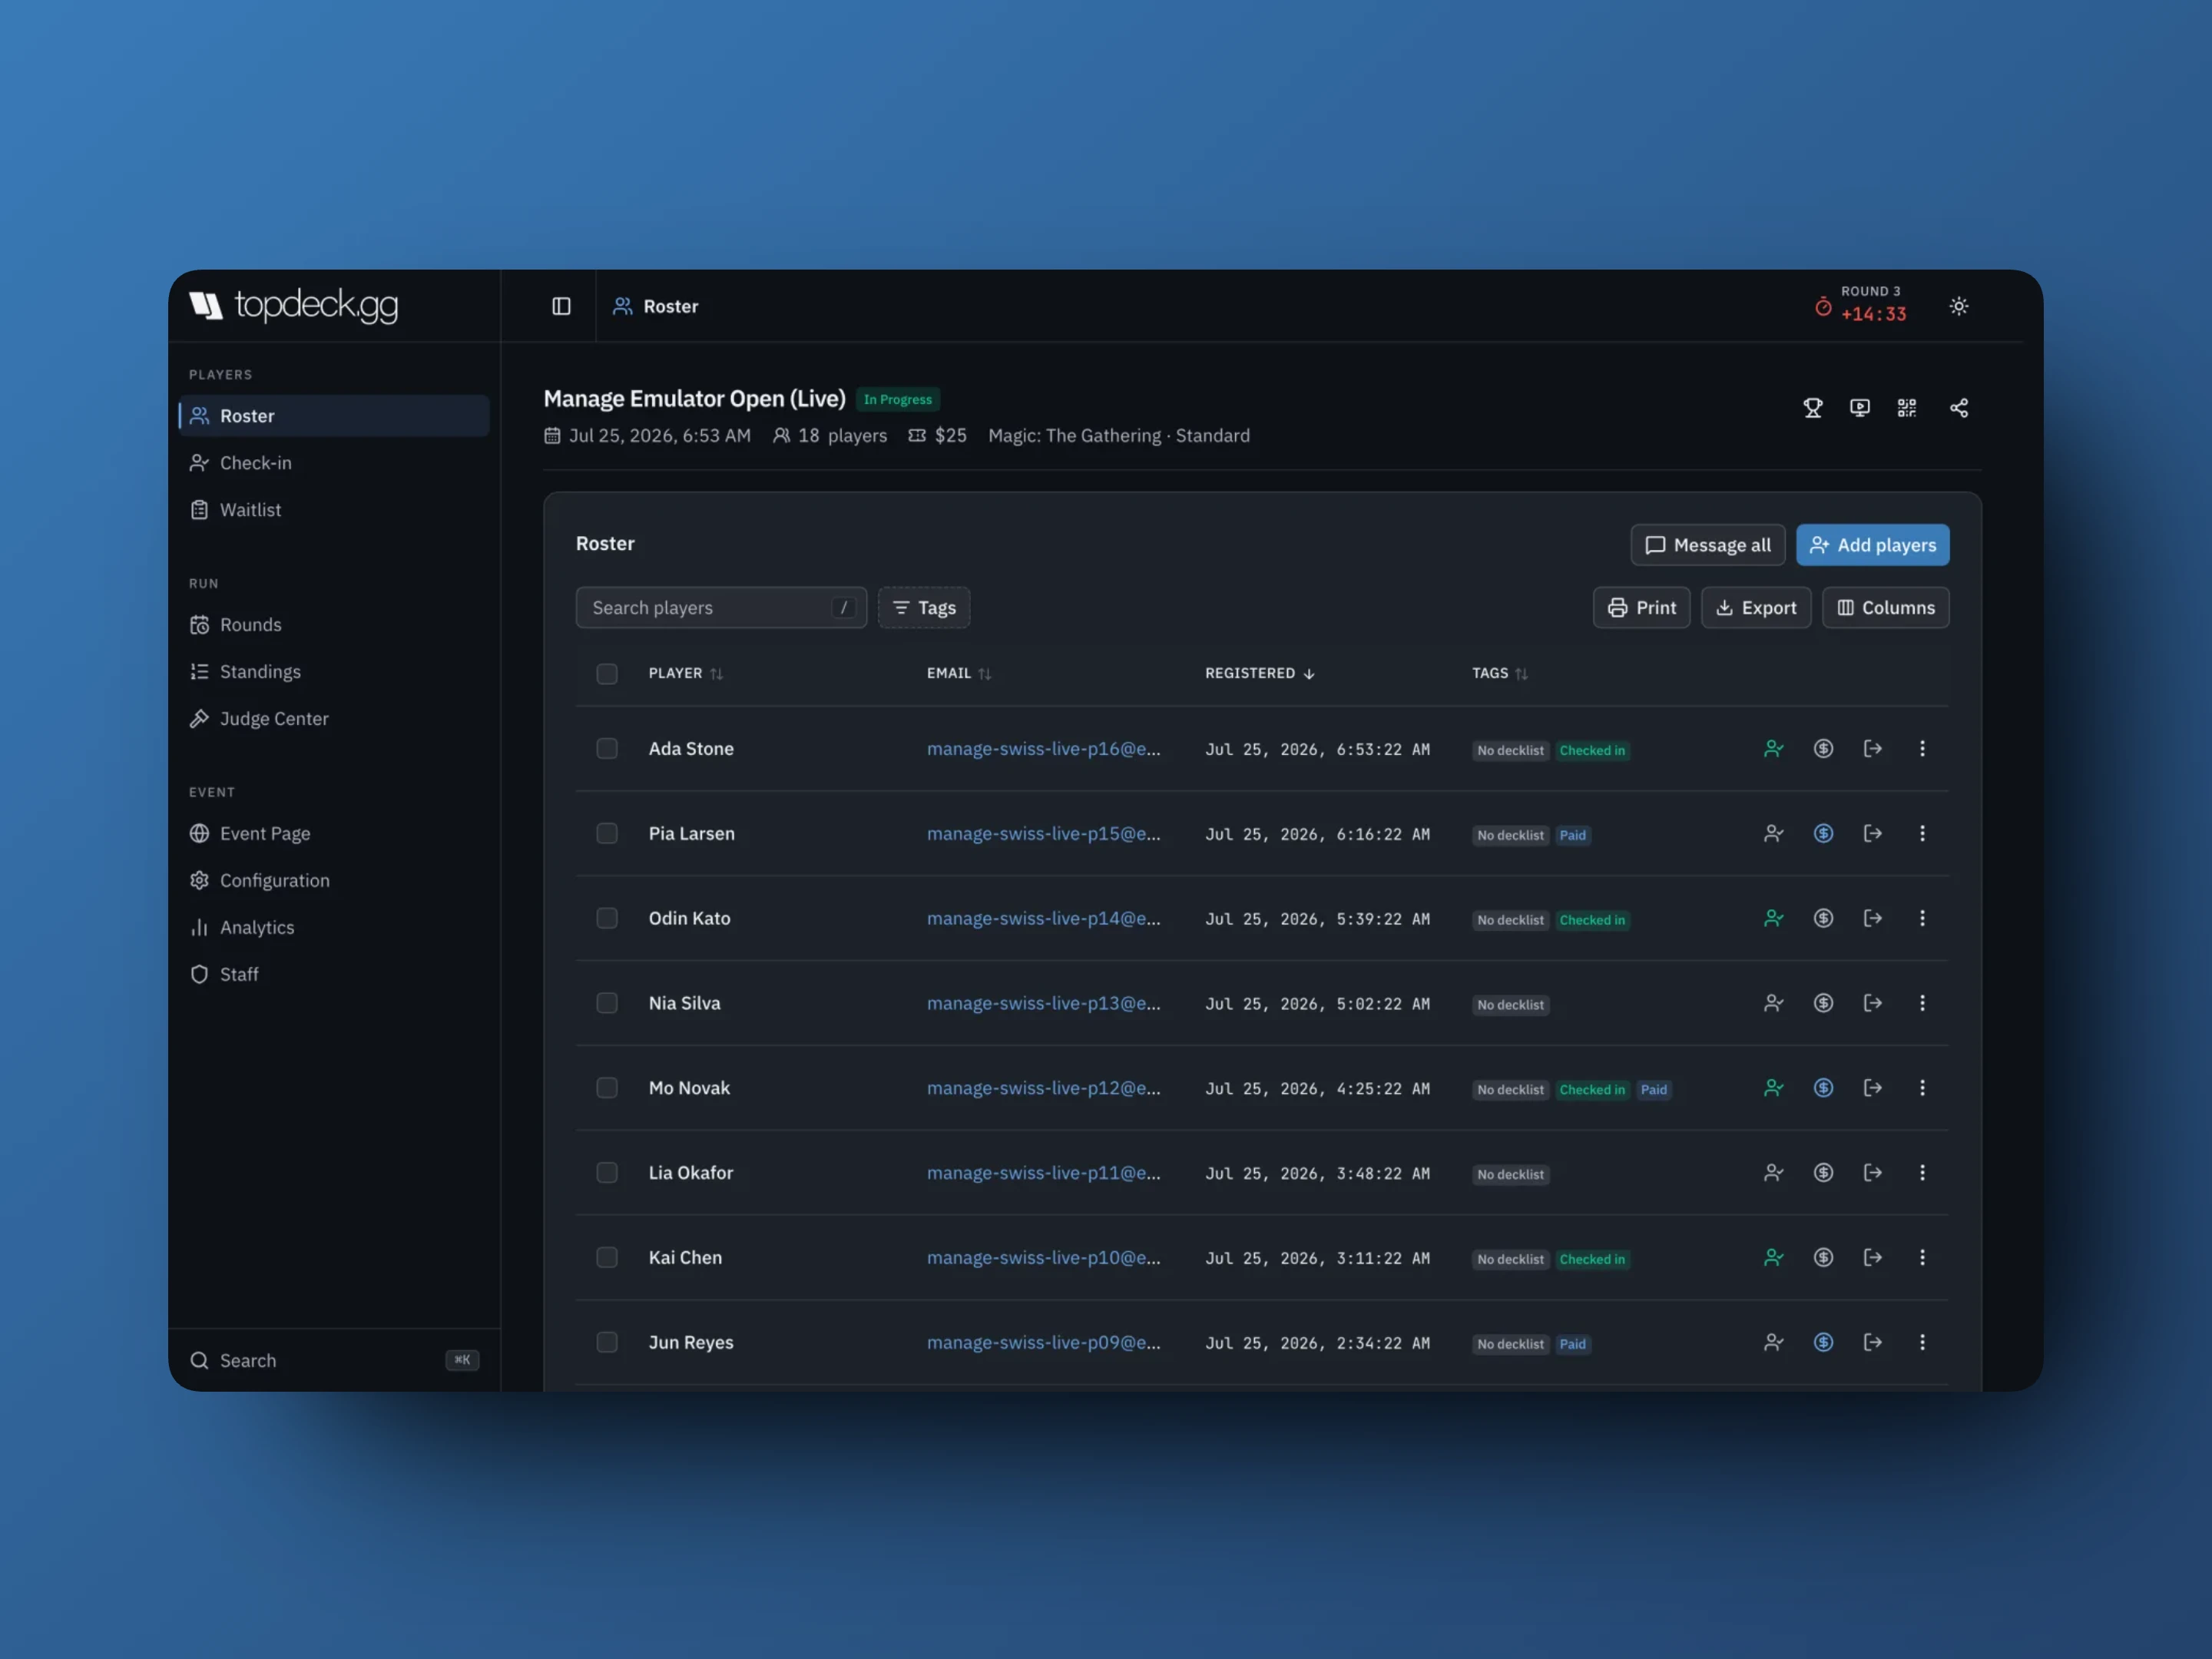Open the Tags filter dropdown
The height and width of the screenshot is (1659, 2212).
(923, 608)
